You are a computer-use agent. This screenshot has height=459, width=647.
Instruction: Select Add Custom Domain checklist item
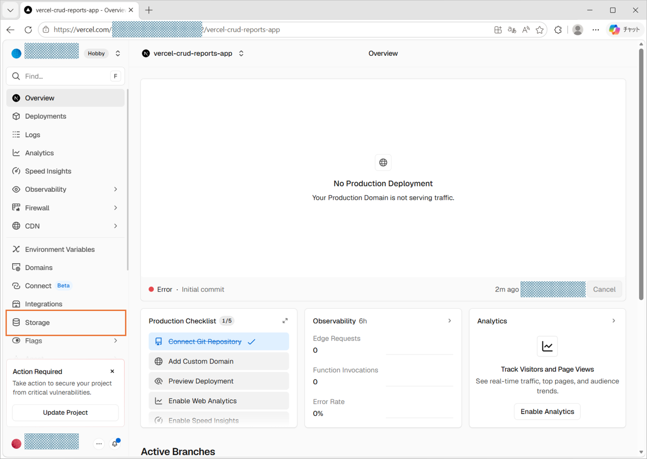pyautogui.click(x=219, y=361)
